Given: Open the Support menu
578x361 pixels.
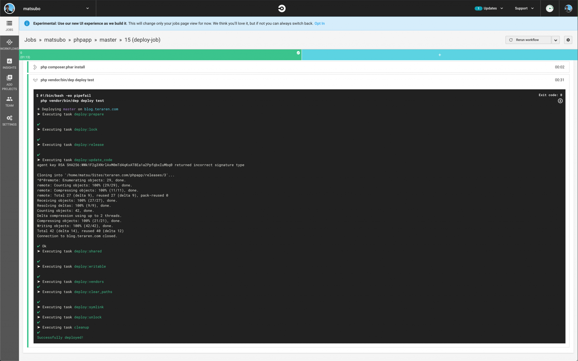Looking at the screenshot, I should [524, 8].
